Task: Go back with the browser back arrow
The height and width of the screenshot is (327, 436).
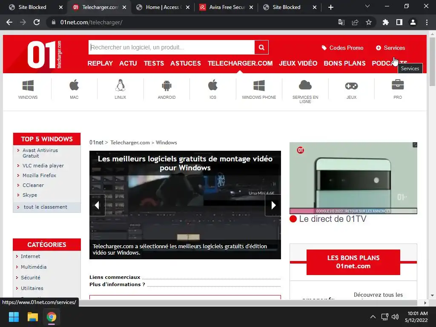Action: pos(9,22)
